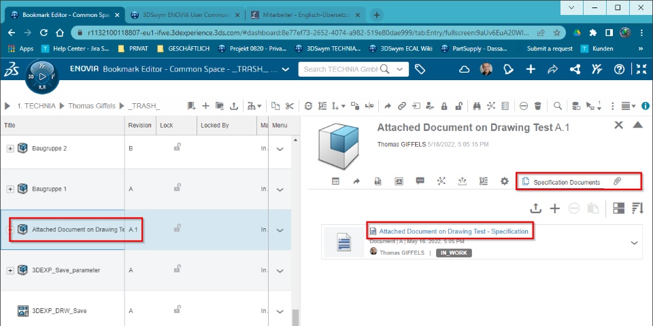The width and height of the screenshot is (653, 326).
Task: Click the refresh icon in the toolbar
Action: click(308, 106)
